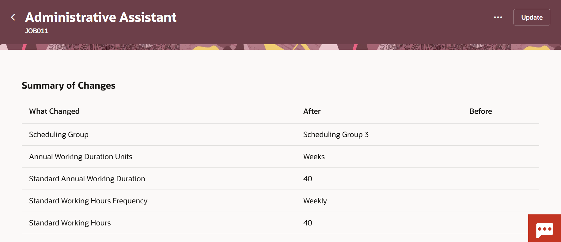
Task: Select the Scheduling Group row label
Action: [x=59, y=135]
